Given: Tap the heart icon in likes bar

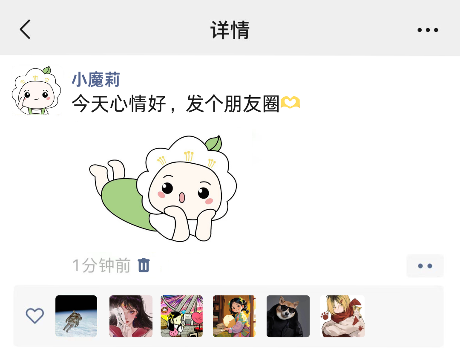Looking at the screenshot, I should [x=35, y=316].
